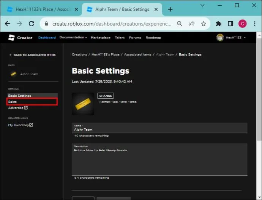Reload the page
This screenshot has height=200, width=262.
pyautogui.click(x=32, y=24)
